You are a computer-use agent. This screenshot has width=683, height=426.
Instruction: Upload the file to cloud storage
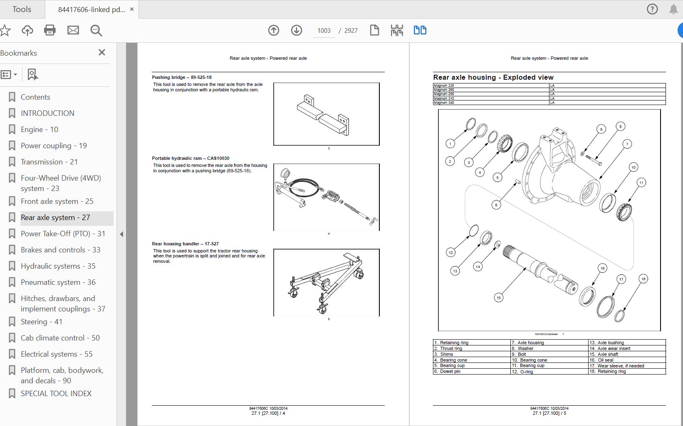coord(27,30)
